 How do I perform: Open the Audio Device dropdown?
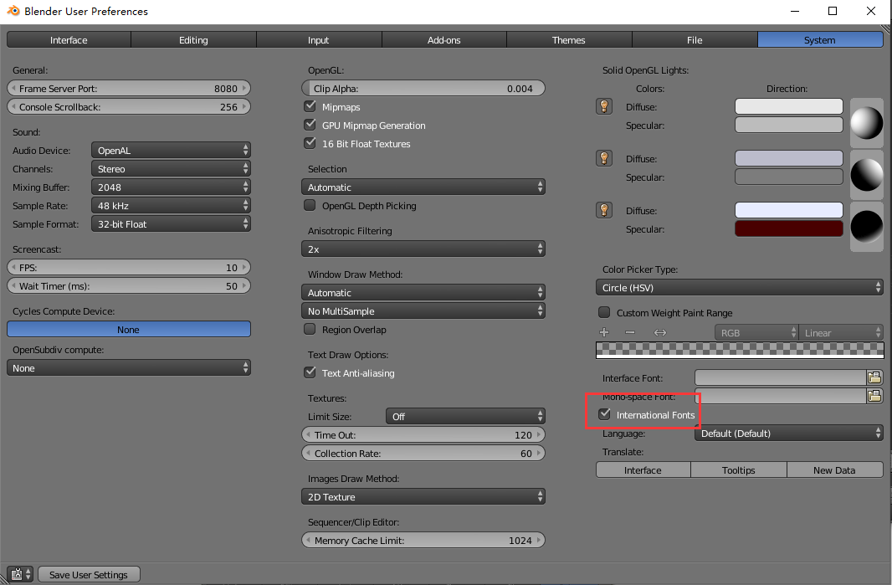point(171,151)
